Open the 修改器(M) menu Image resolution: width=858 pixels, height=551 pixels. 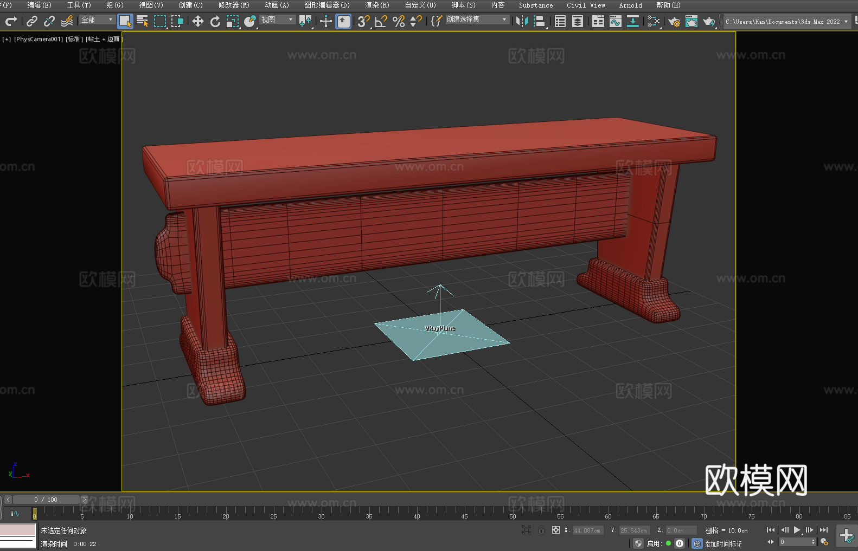tap(234, 5)
